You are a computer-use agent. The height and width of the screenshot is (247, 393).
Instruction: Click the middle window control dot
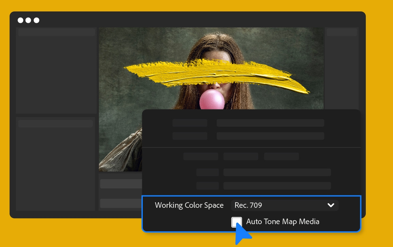point(28,20)
